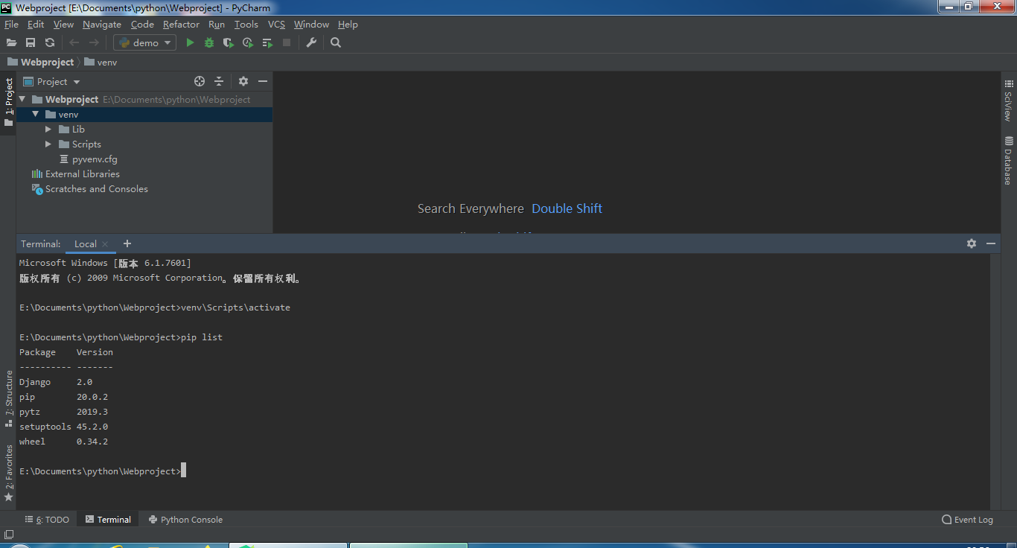Viewport: 1017px width, 548px height.
Task: Click the Collapse All icon in Project panel
Action: [x=219, y=81]
